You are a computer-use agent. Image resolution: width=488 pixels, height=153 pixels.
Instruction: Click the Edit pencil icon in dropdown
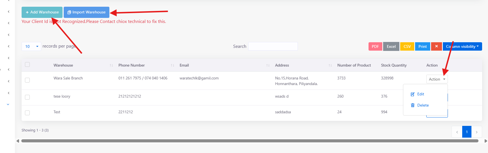pyautogui.click(x=413, y=94)
